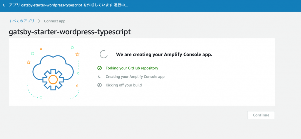Click the blue banner app creation status message

pos(68,5)
